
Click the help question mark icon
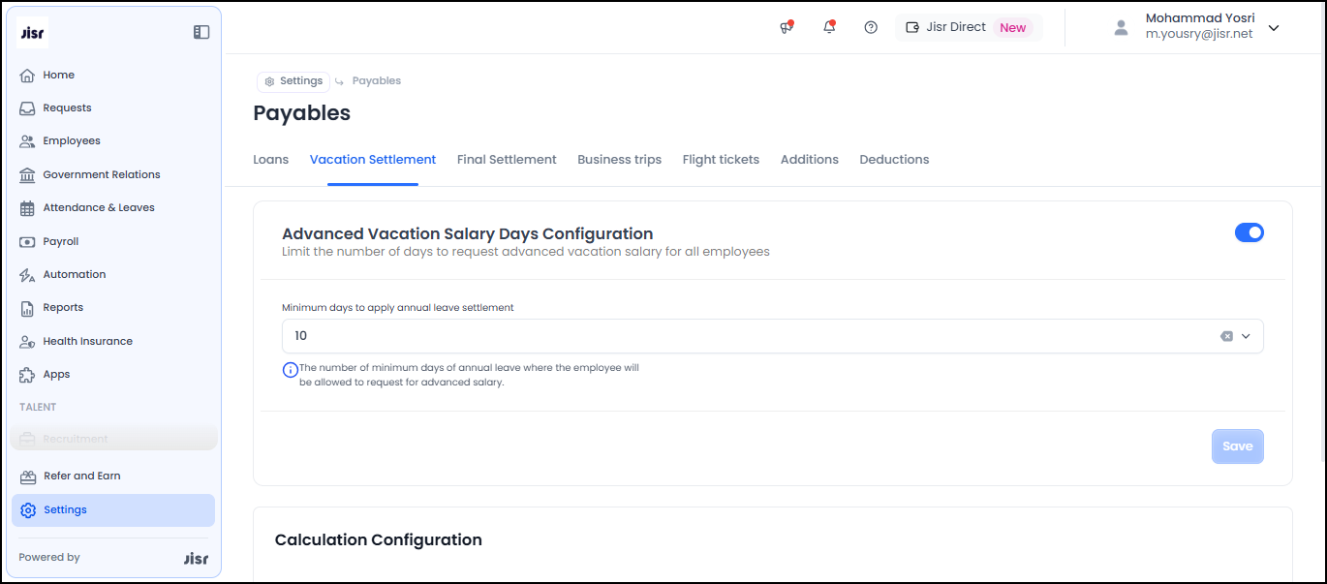(x=871, y=27)
